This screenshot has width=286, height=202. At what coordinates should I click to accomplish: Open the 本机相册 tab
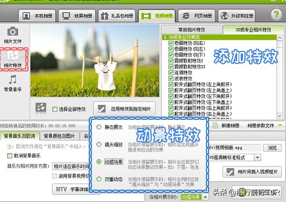pos(37,16)
